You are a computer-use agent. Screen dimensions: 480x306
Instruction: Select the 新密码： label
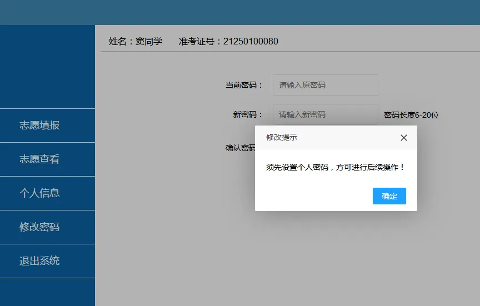pos(248,114)
